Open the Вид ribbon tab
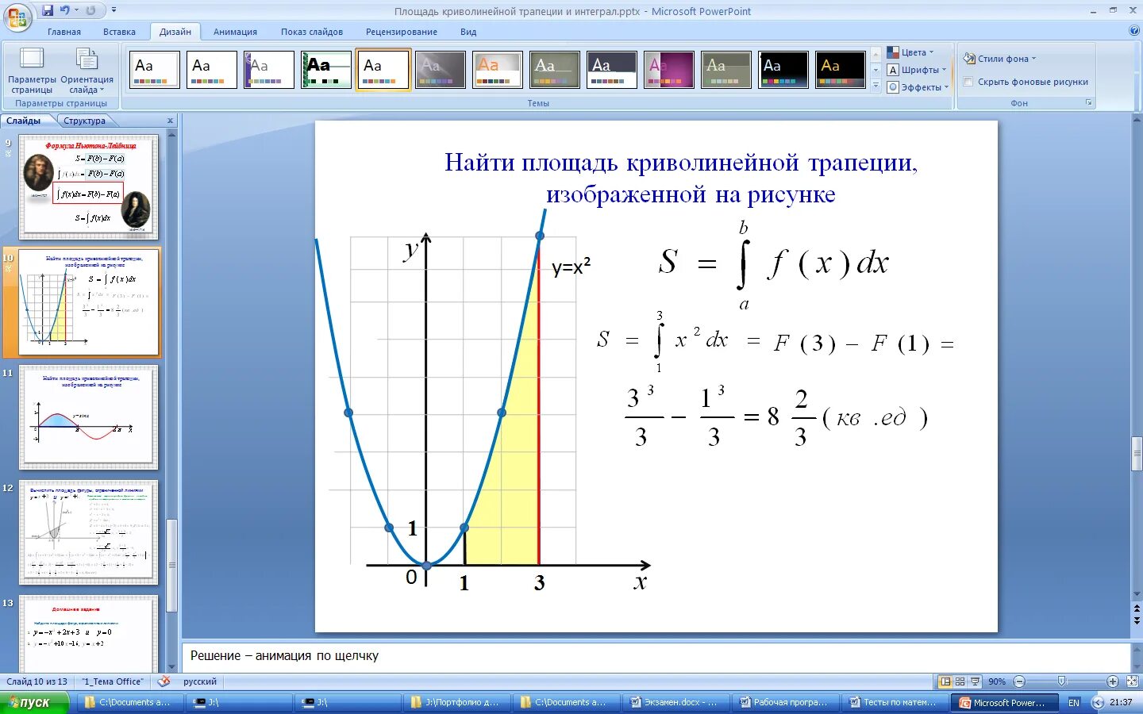 (468, 32)
